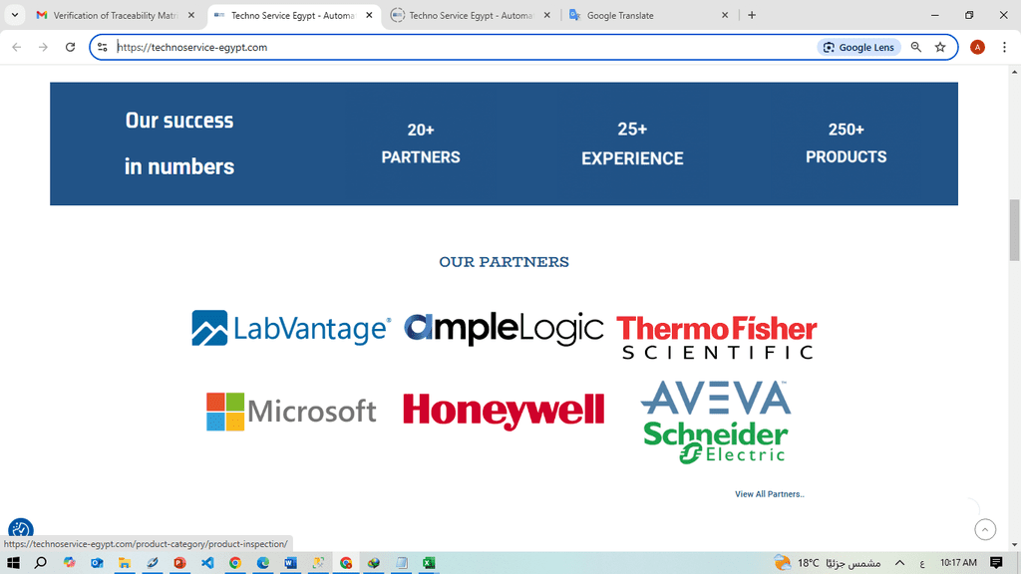Image resolution: width=1021 pixels, height=574 pixels.
Task: Show hidden system tray icons
Action: pos(900,563)
